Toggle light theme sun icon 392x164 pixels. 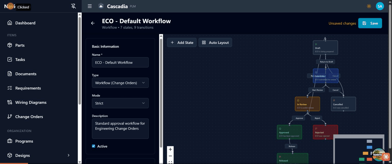369,6
